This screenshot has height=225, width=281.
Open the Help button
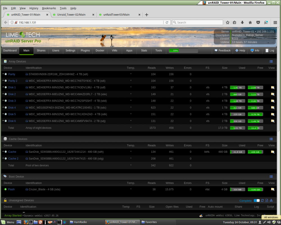240,51
